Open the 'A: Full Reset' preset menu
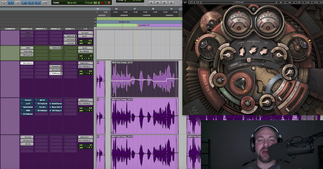Screen dimensions: 323x169 click(239, 2)
